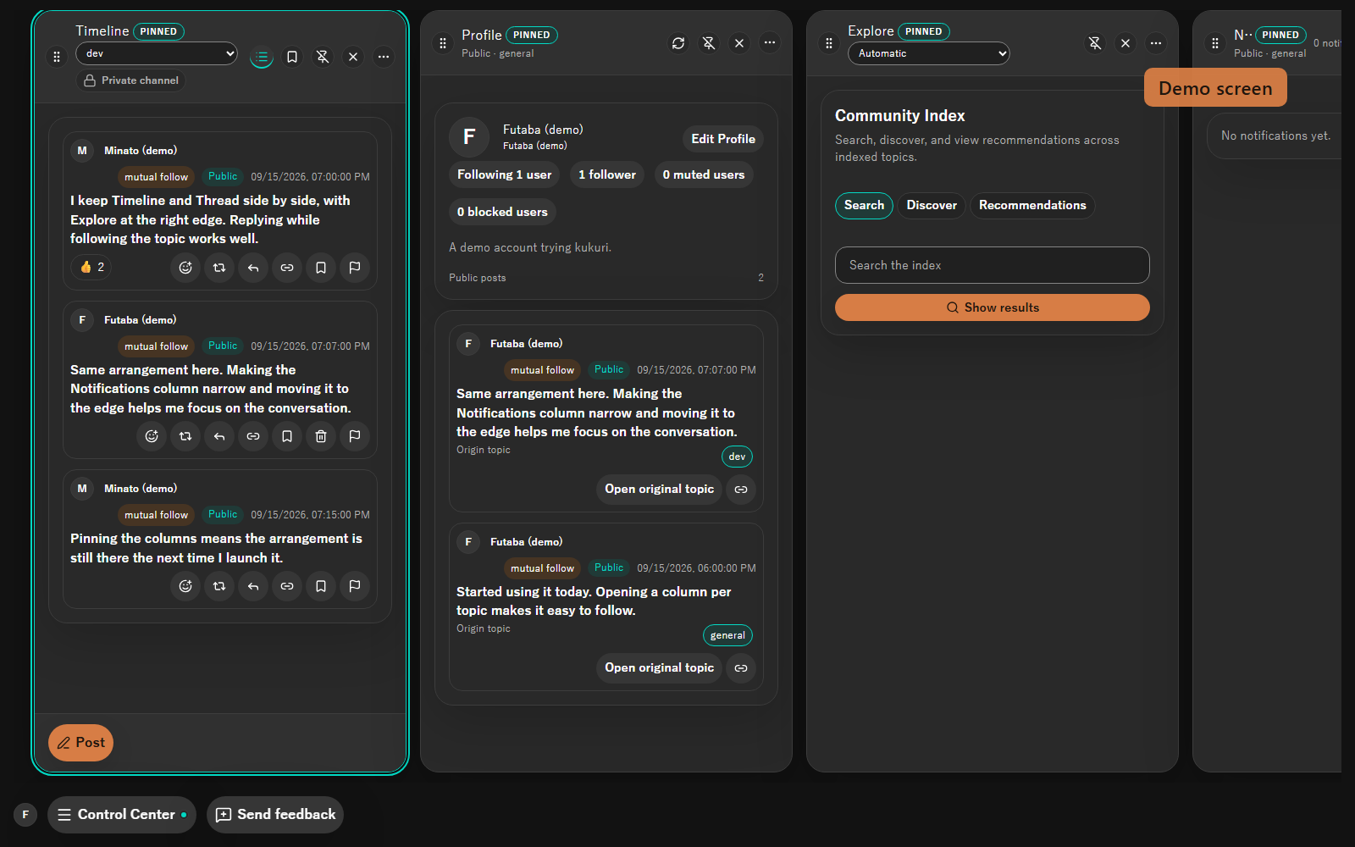
Task: Open original topic for the 06:00 profile post
Action: pyautogui.click(x=659, y=668)
